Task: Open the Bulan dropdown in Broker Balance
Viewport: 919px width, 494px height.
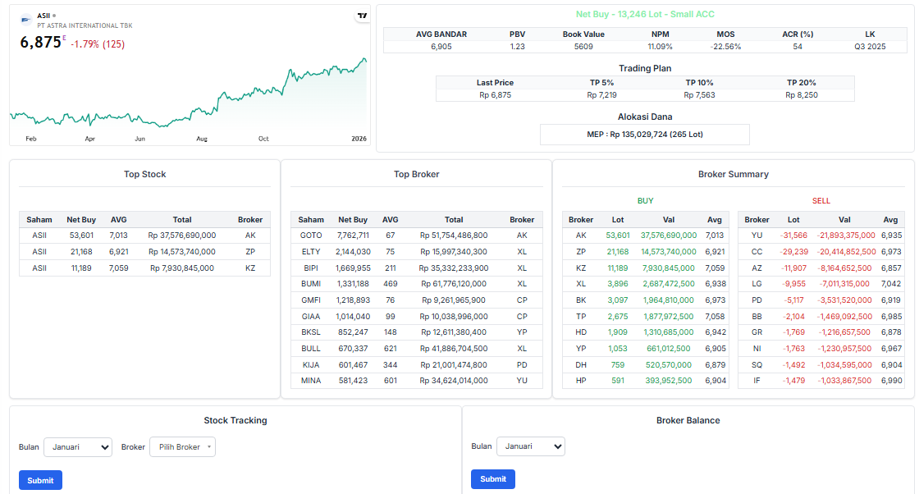Action: (530, 446)
